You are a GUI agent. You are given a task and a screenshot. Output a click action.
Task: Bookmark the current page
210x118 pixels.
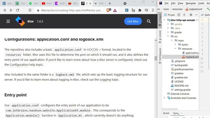tap(30, 10)
